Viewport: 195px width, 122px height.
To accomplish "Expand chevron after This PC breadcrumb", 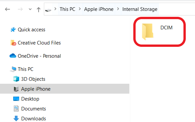I will coord(80,9).
